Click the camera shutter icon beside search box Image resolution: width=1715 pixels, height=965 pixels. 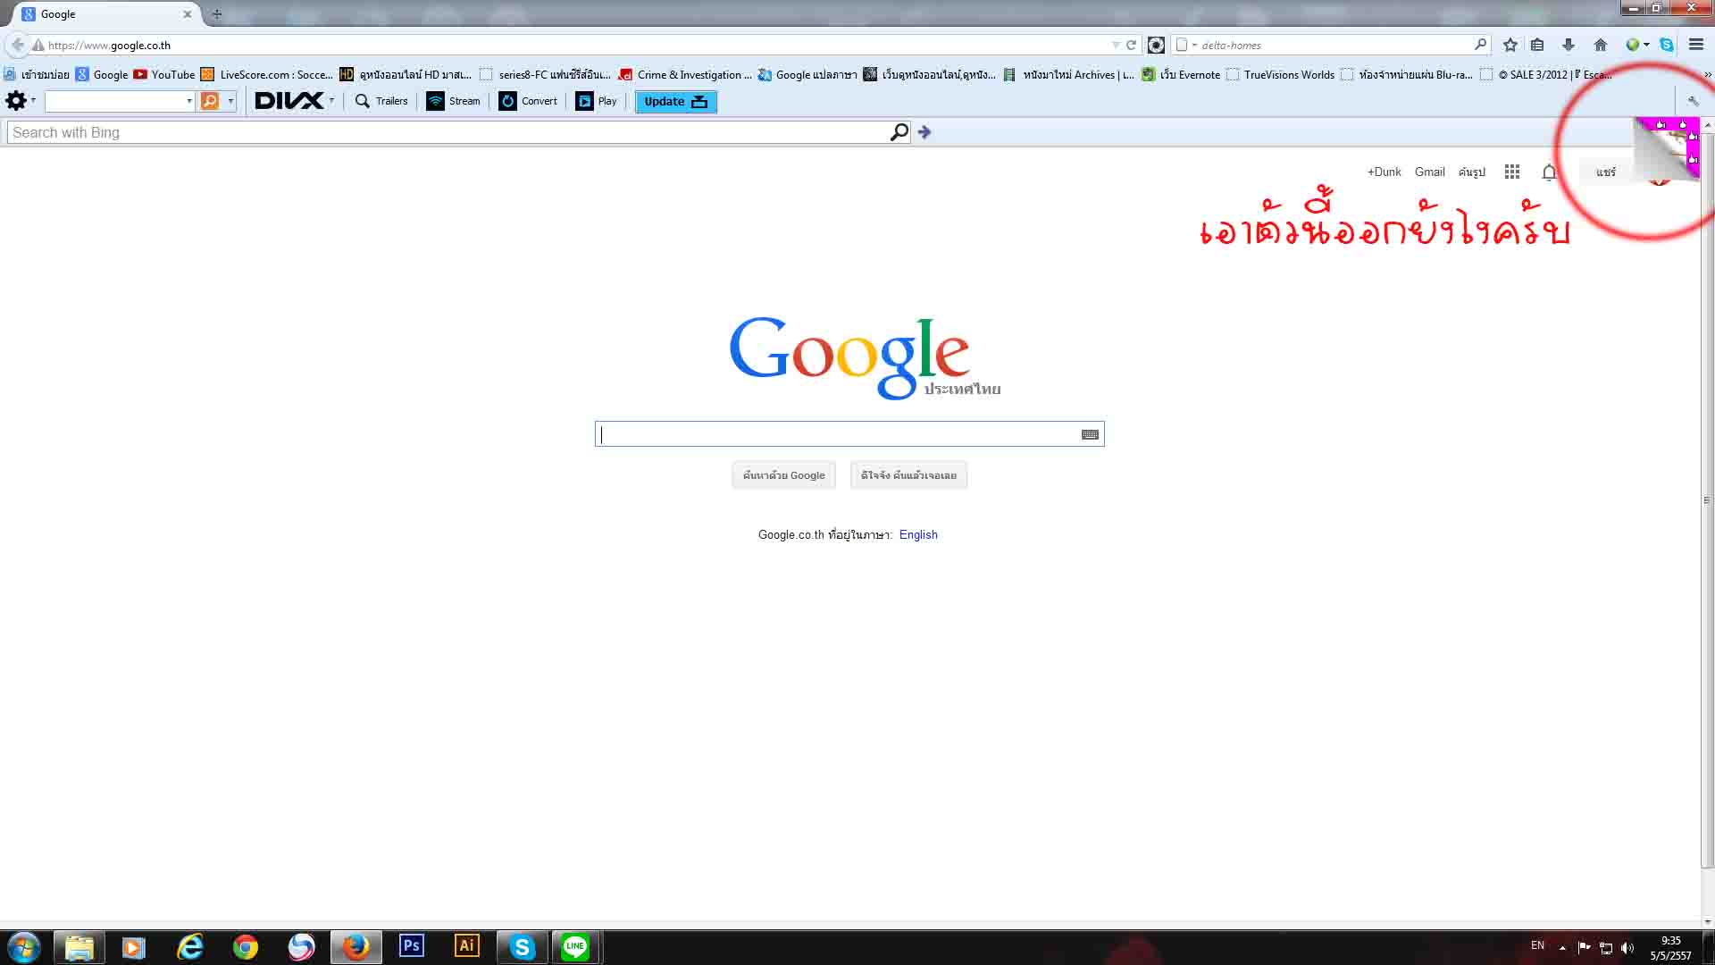click(1156, 45)
